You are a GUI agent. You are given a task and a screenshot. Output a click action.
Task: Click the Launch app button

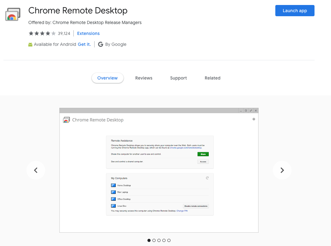(x=295, y=11)
